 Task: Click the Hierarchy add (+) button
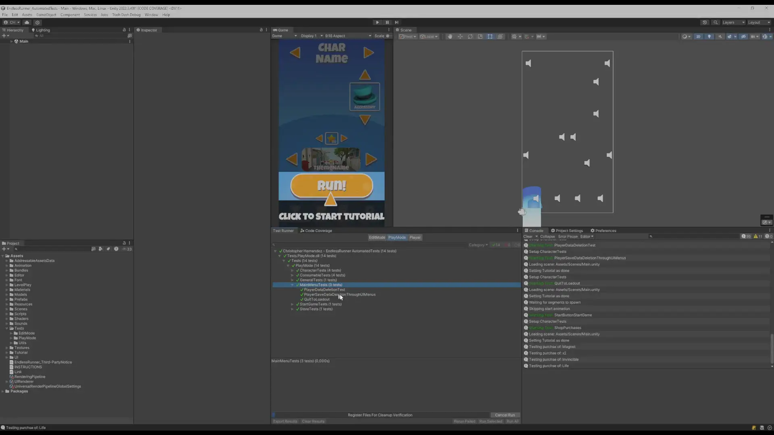5,36
